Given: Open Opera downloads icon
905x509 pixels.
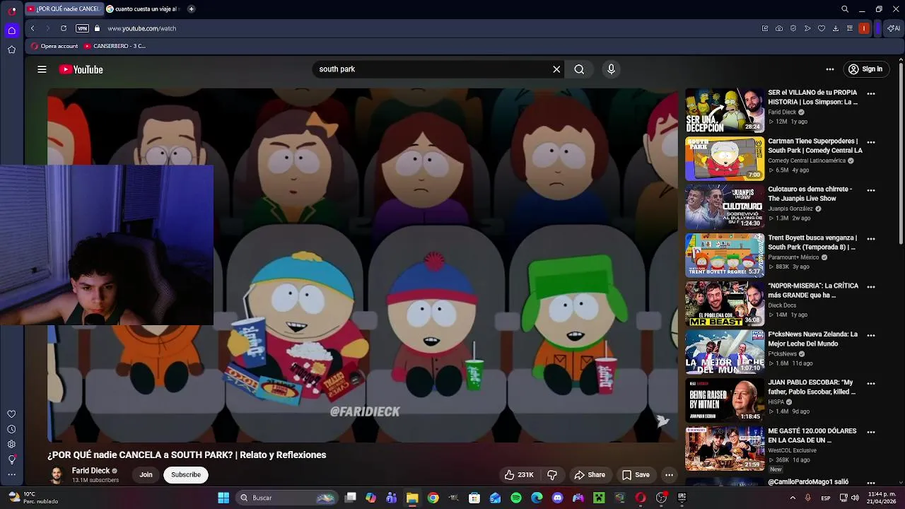Looking at the screenshot, I should 836,28.
